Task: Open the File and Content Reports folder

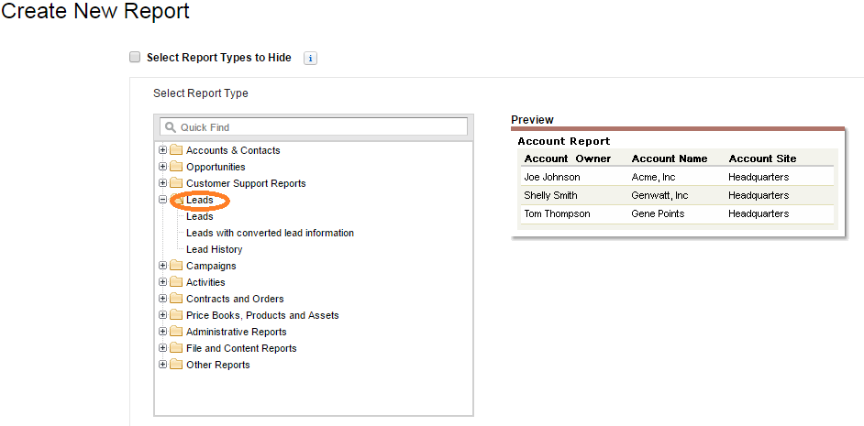Action: [241, 348]
